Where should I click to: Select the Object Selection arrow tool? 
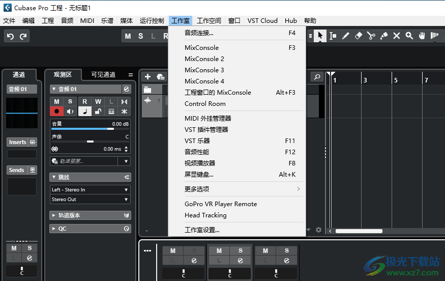320,36
